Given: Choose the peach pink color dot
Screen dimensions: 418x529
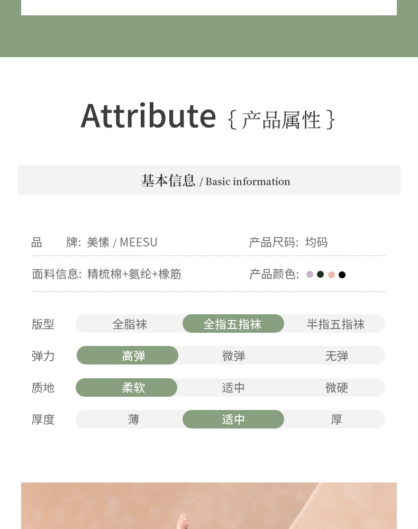Looking at the screenshot, I should (331, 275).
